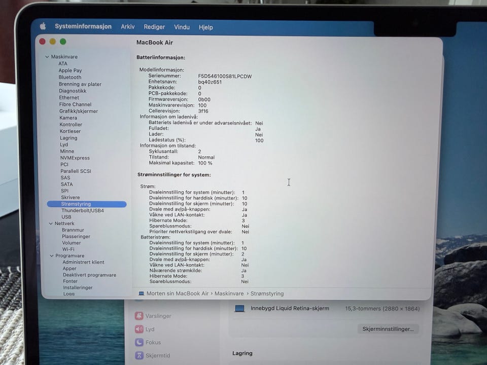
Task: Select Kontroller in the sidebar
Action: pyautogui.click(x=71, y=125)
